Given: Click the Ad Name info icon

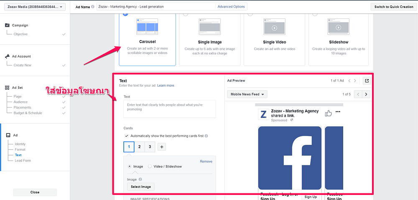Looking at the screenshot, I should (93, 7).
